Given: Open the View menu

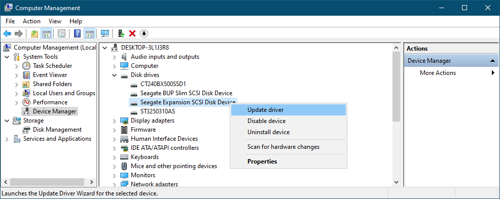Looking at the screenshot, I should (x=55, y=21).
